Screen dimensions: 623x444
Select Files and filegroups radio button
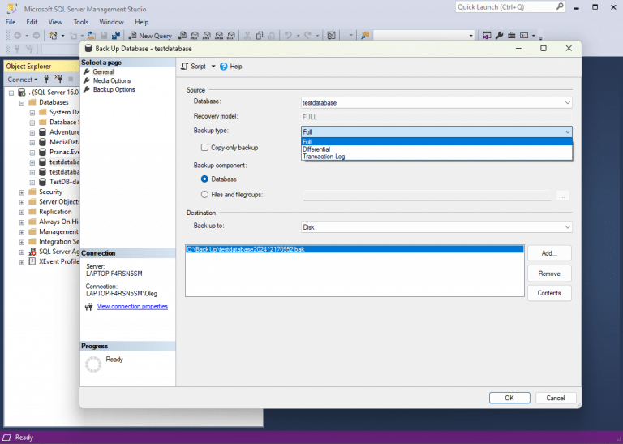point(204,195)
